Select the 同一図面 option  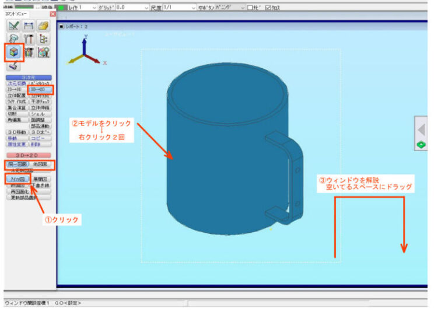coord(17,164)
